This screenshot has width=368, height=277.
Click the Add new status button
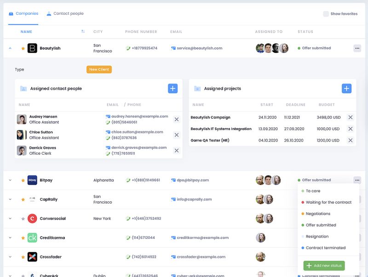pyautogui.click(x=324, y=266)
